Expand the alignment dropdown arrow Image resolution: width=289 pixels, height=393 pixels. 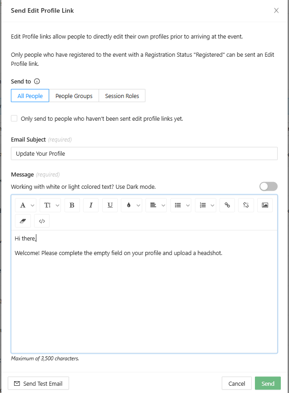[163, 206]
